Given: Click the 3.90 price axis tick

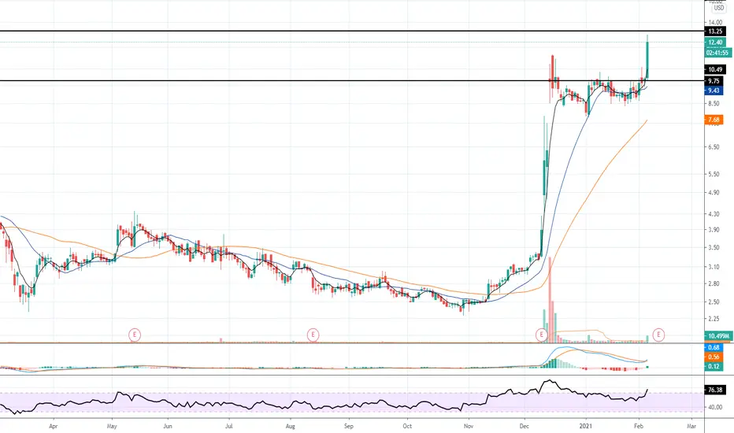Looking at the screenshot, I should click(714, 230).
